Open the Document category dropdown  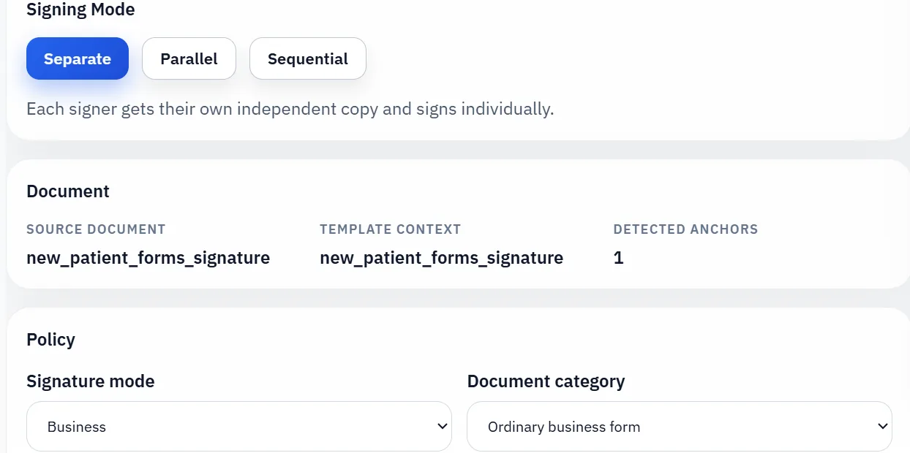pyautogui.click(x=679, y=427)
